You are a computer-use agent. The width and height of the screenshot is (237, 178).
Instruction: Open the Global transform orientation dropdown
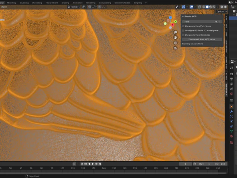[74, 7]
